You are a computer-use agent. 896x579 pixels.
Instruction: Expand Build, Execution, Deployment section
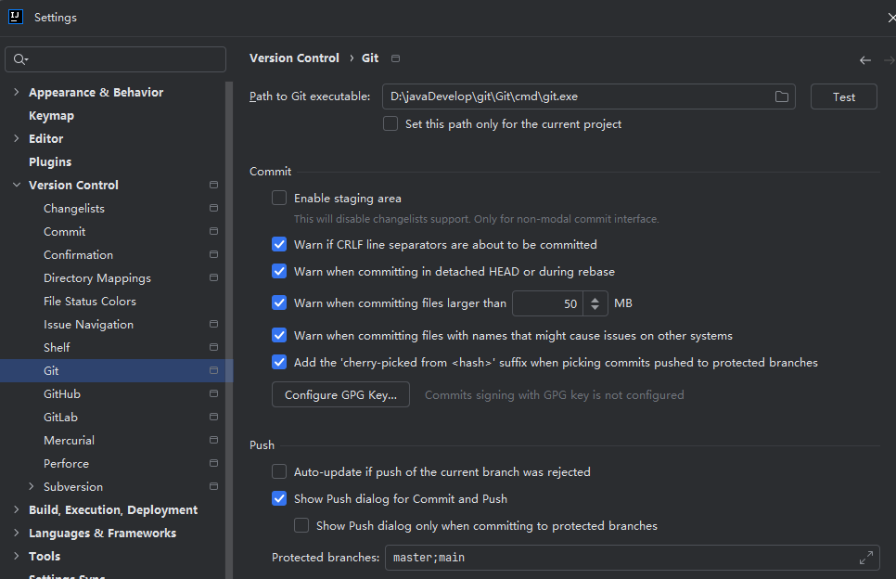[x=17, y=509]
